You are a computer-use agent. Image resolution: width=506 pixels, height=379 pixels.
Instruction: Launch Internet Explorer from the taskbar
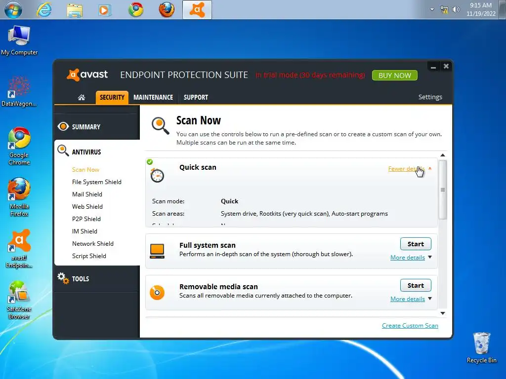click(x=44, y=10)
